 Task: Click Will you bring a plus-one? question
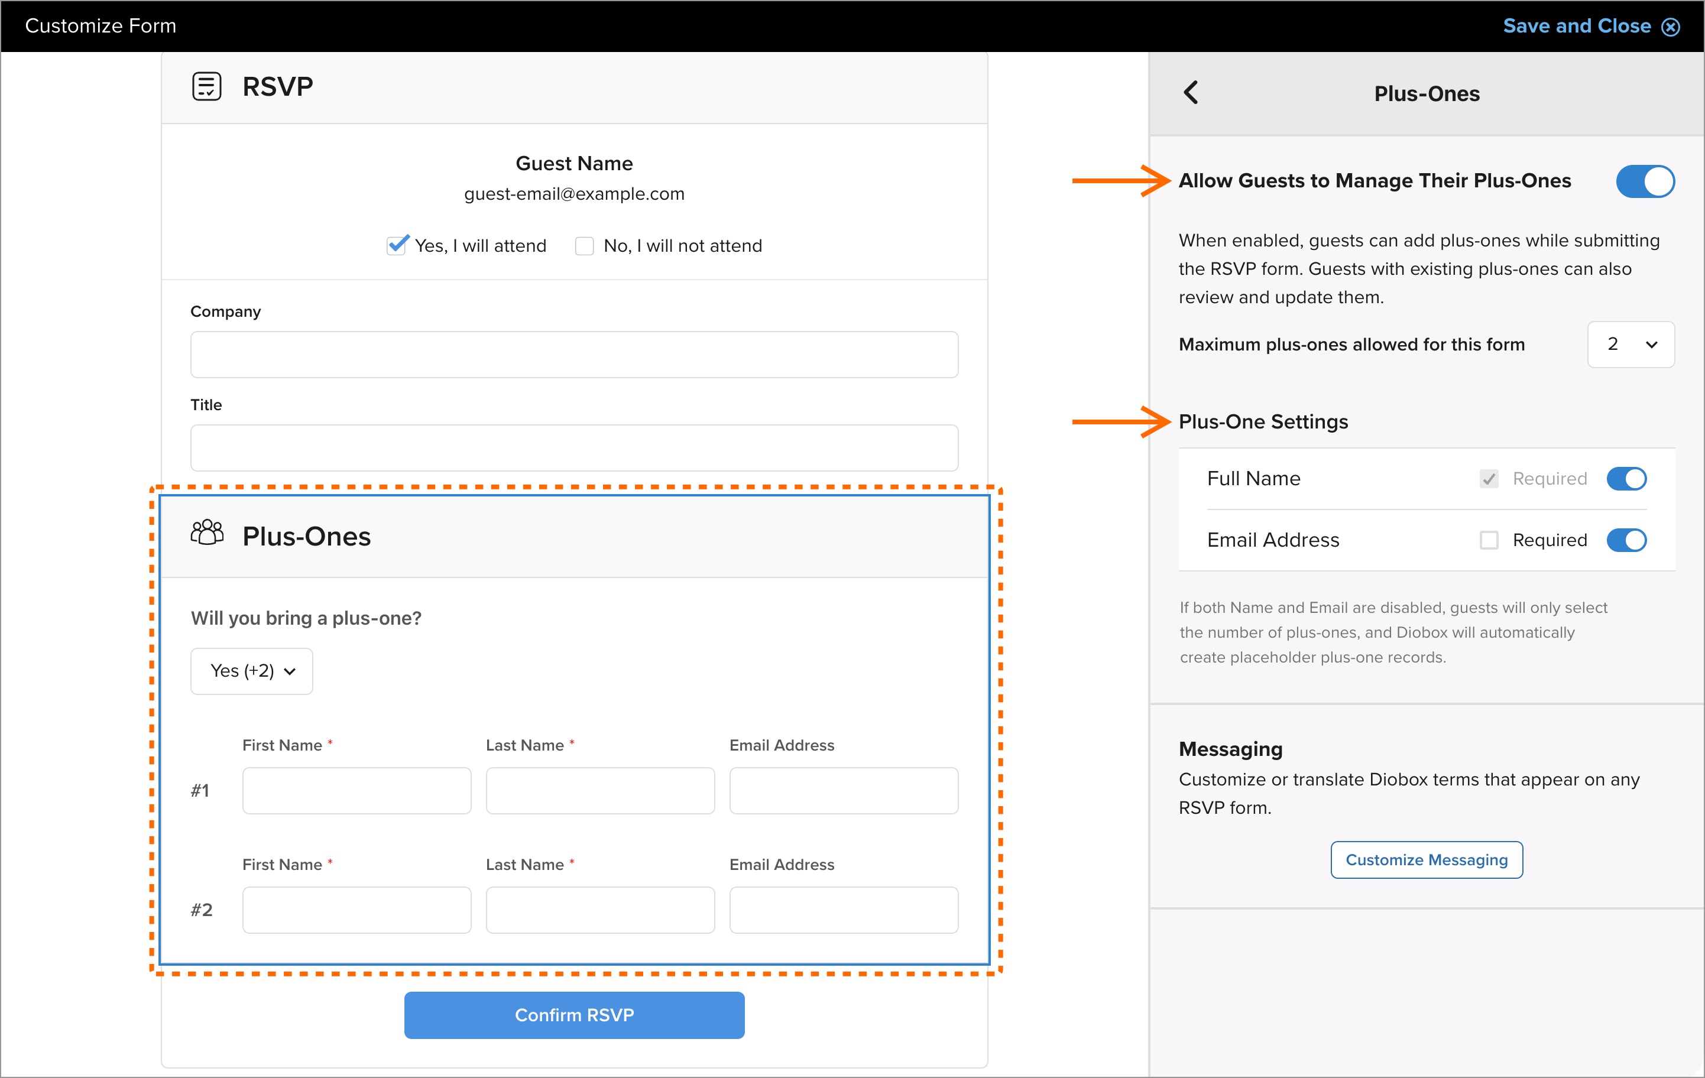306,619
